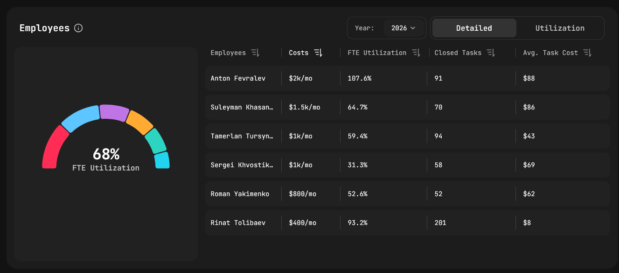Viewport: 619px width, 273px height.
Task: Select the Detailed view tab
Action: click(474, 28)
